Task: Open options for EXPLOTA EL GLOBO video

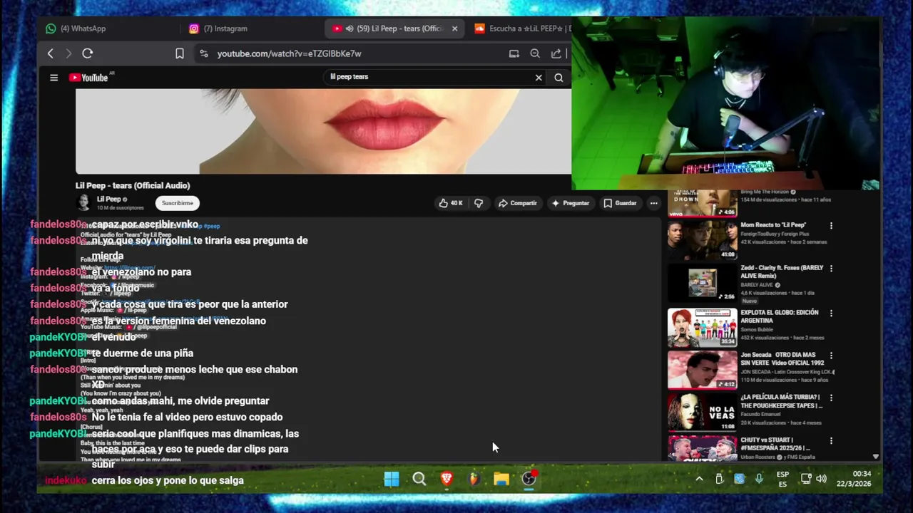Action: tap(831, 313)
